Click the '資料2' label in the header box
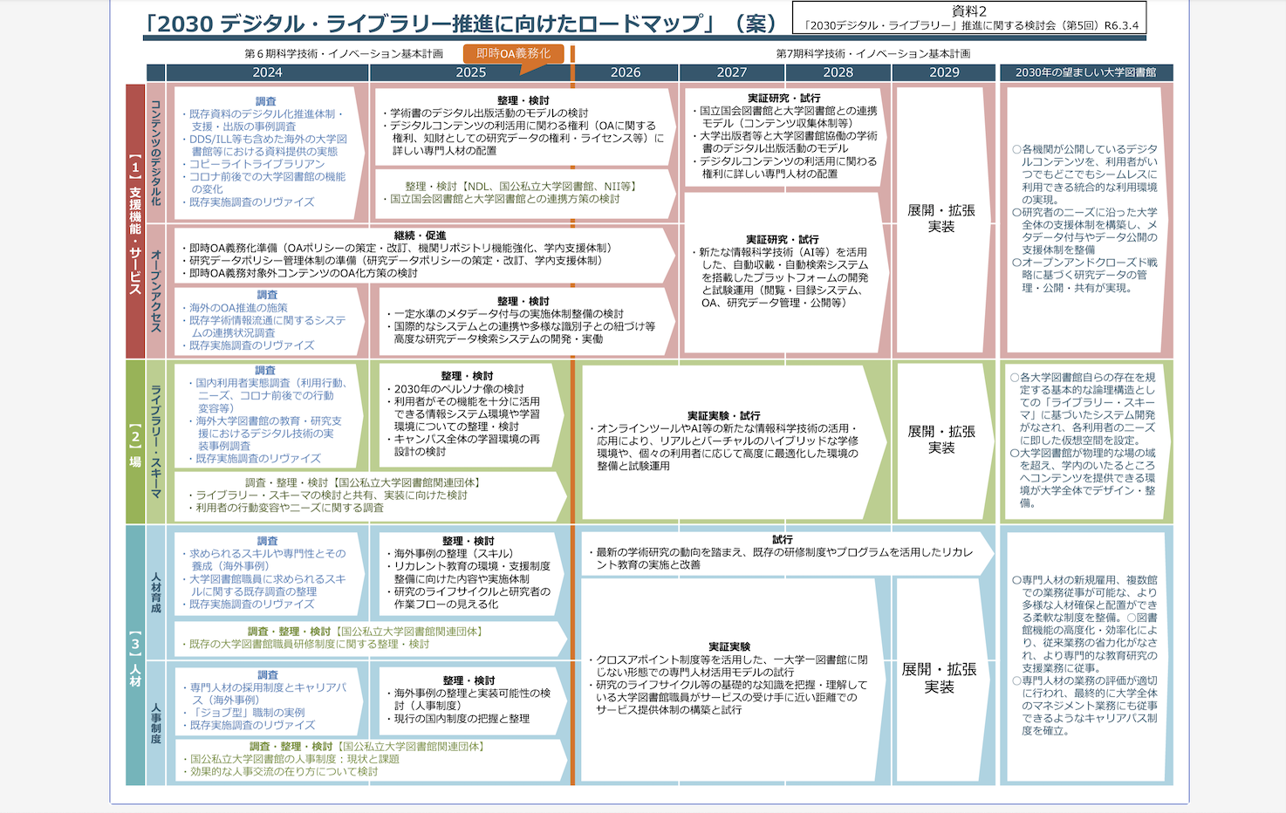This screenshot has width=1286, height=813. point(969,11)
